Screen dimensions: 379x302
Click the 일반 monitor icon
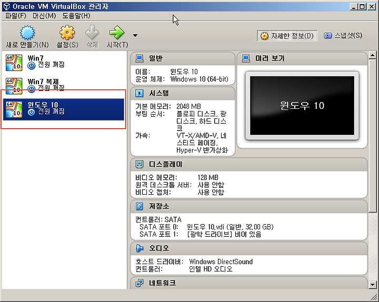(x=139, y=58)
